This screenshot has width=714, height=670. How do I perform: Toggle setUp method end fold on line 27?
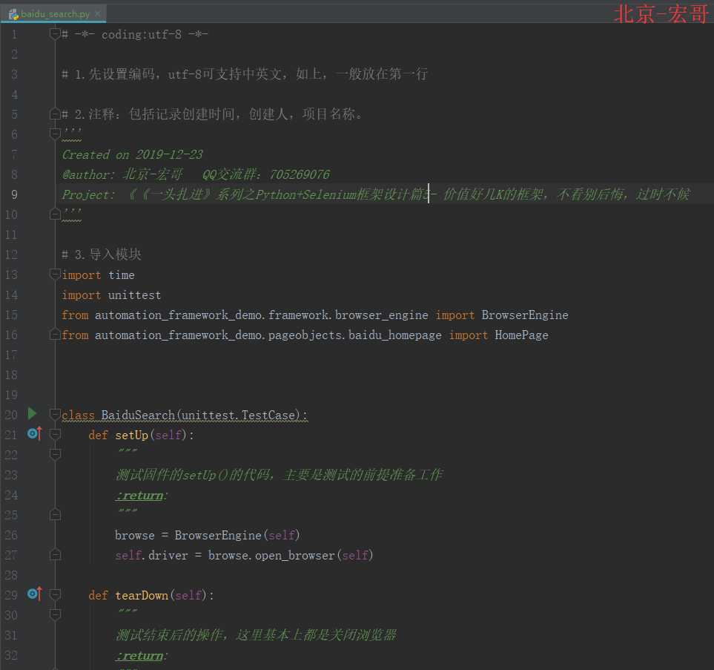pos(55,555)
